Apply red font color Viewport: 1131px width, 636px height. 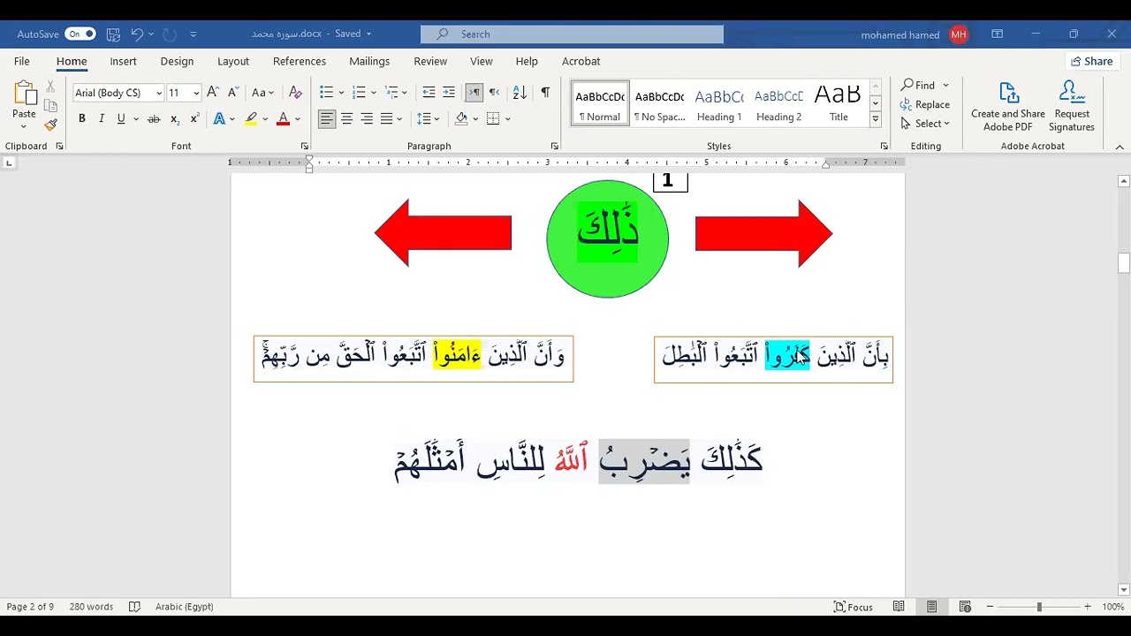pyautogui.click(x=283, y=118)
